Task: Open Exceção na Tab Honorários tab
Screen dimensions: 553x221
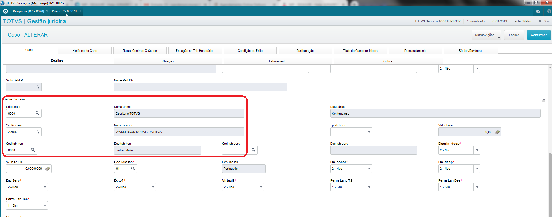Action: [195, 51]
